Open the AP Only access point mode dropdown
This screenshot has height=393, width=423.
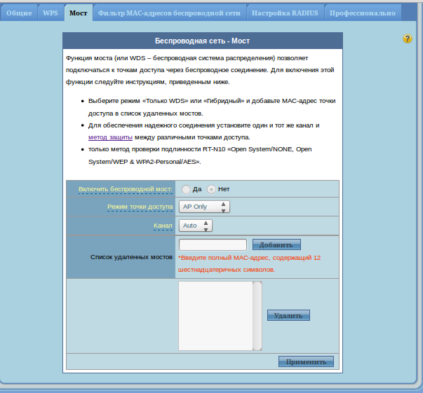204,207
